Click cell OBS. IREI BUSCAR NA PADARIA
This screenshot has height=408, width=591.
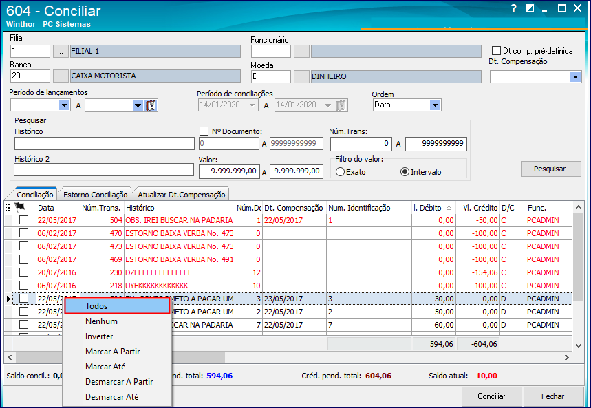(180, 220)
